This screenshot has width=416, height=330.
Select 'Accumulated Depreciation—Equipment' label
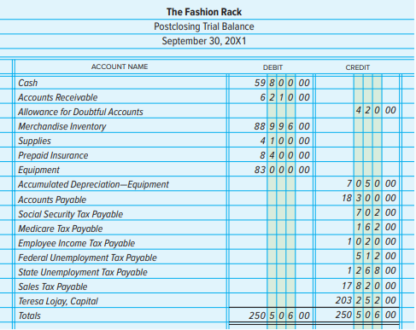pyautogui.click(x=93, y=184)
